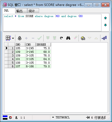Click the SNO cell 105 in row 1
Viewport: 112px width, 122px height.
click(x=20, y=48)
